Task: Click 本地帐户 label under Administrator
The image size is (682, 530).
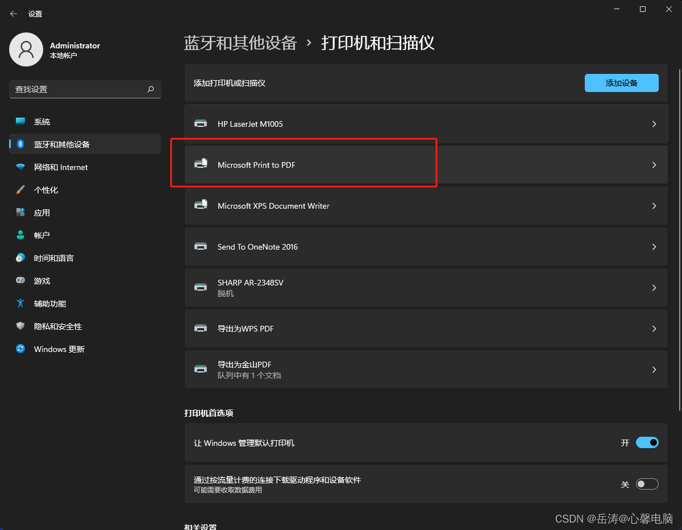Action: 64,56
